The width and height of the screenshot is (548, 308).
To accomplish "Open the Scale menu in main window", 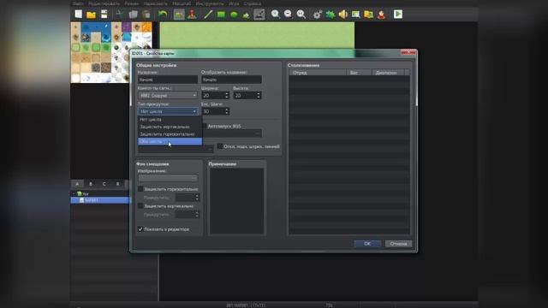I will [x=182, y=3].
